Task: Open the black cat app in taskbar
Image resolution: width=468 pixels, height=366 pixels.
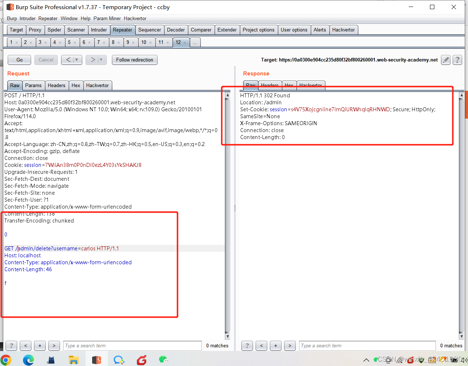Action: coord(51,360)
